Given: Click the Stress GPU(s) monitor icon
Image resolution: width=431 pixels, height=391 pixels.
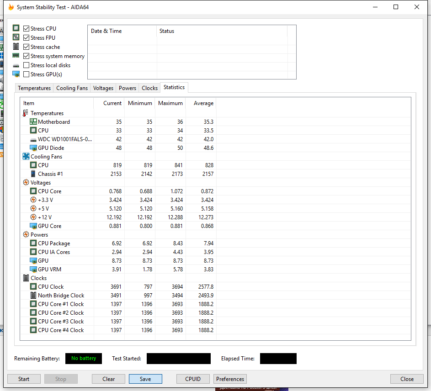Looking at the screenshot, I should (16, 74).
